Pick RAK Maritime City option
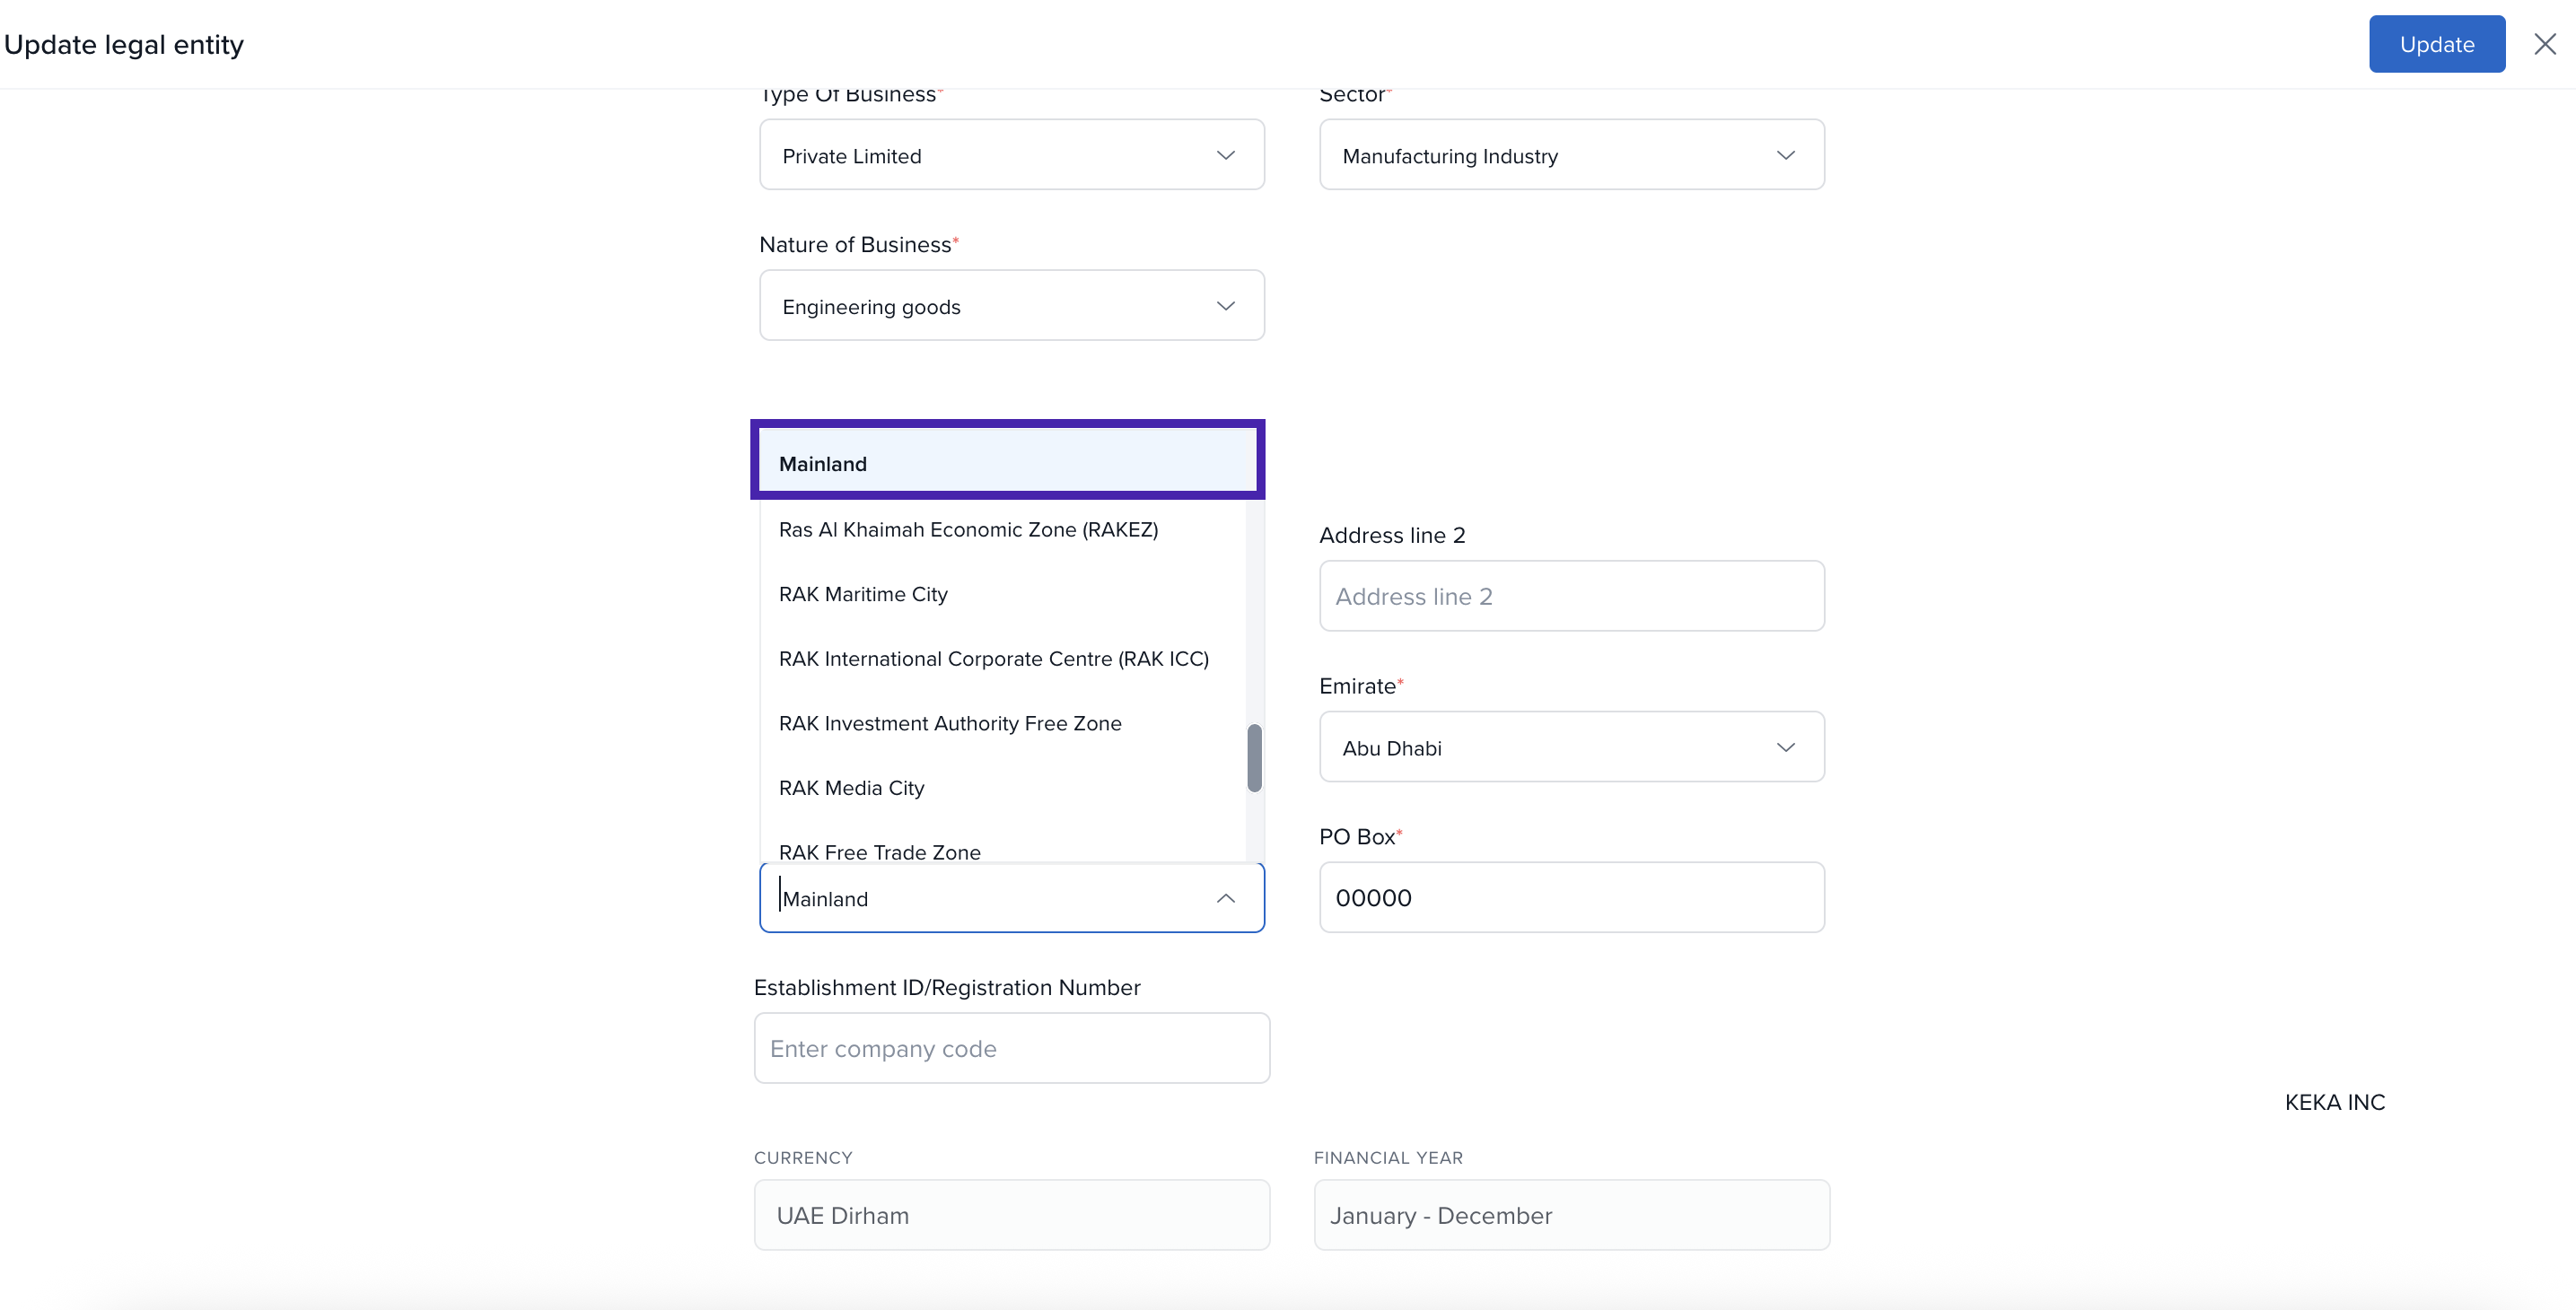This screenshot has width=2576, height=1310. click(x=863, y=594)
